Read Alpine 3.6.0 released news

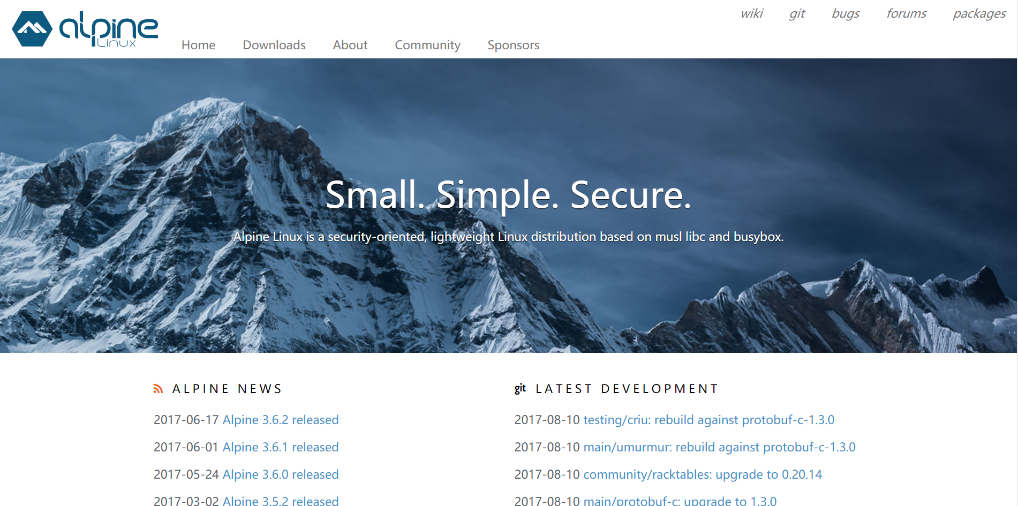[x=281, y=474]
